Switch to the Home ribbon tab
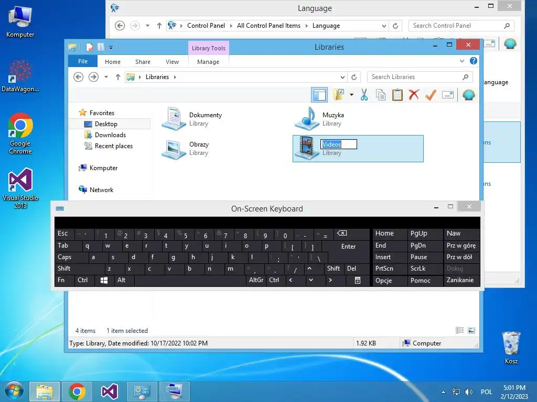 (113, 62)
